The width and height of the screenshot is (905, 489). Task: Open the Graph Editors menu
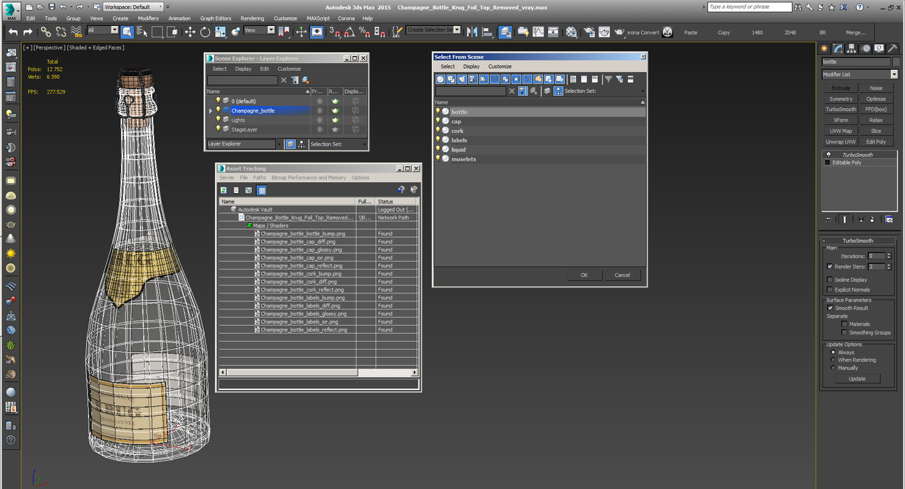(x=216, y=18)
